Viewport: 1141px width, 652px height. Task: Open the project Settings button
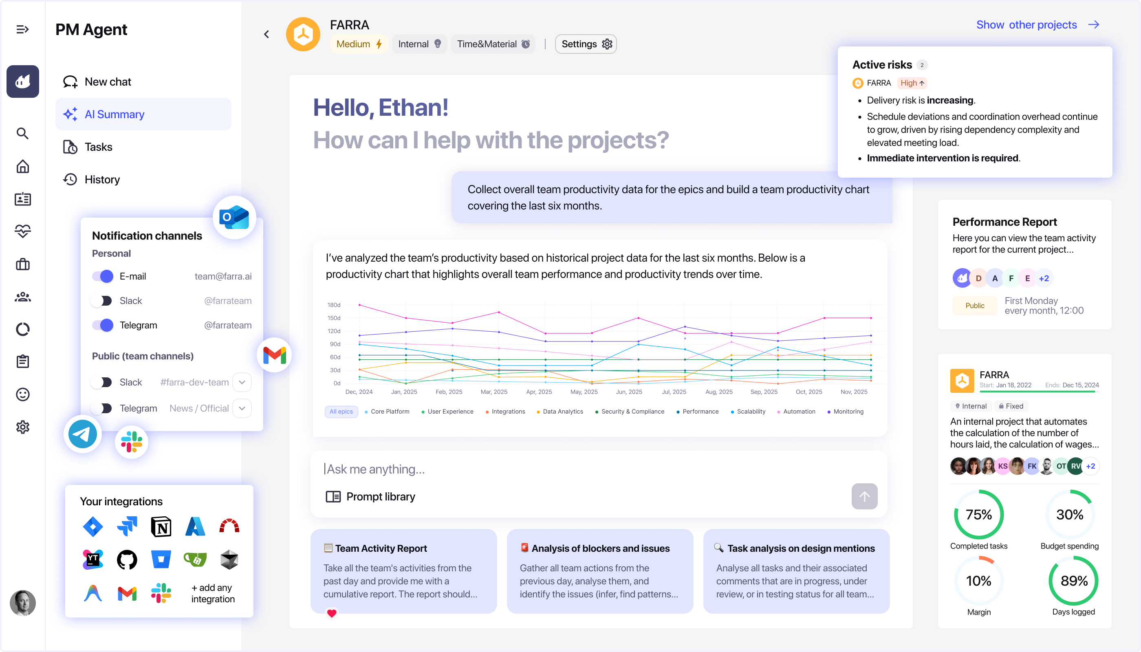pos(586,44)
